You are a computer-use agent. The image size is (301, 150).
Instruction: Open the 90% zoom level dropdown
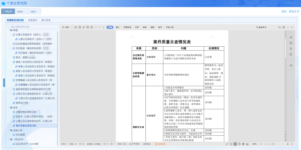(255, 144)
